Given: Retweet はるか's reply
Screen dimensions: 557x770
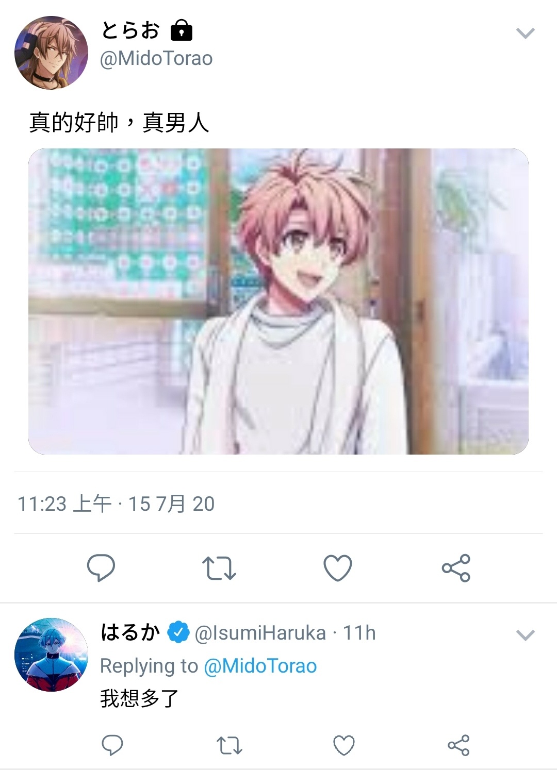Looking at the screenshot, I should click(229, 745).
